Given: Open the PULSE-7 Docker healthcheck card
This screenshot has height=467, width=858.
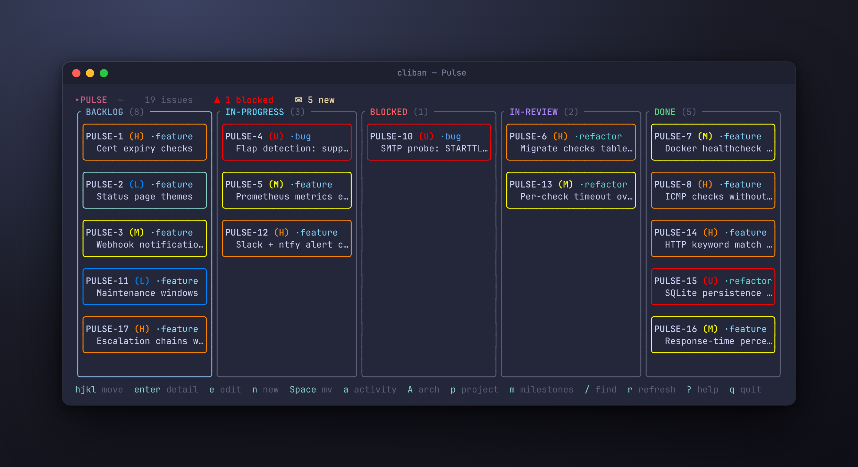Looking at the screenshot, I should coord(713,142).
